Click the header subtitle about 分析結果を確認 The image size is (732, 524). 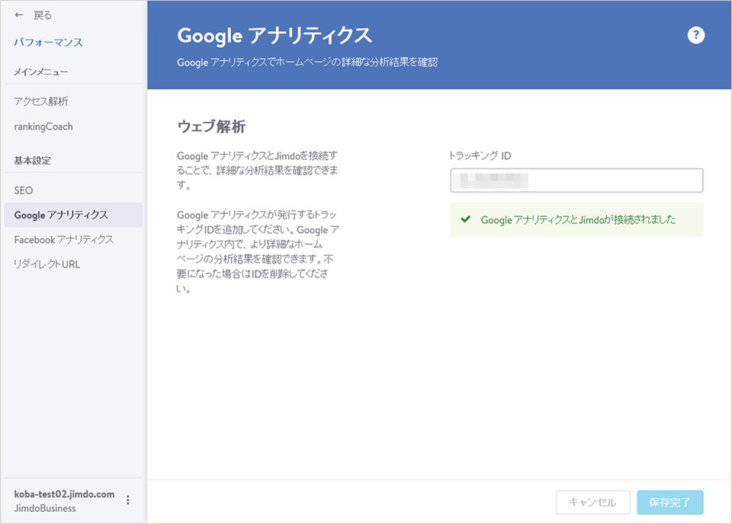point(307,62)
